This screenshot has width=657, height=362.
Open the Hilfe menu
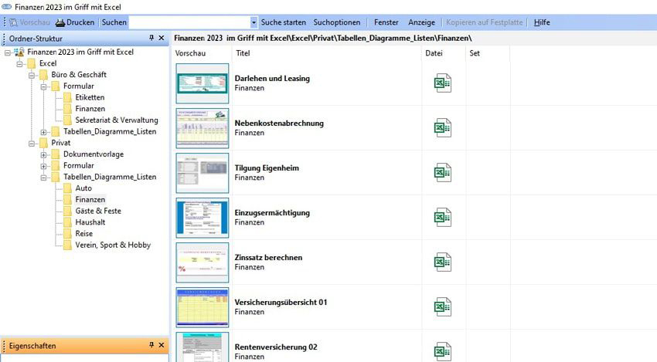[x=542, y=22]
